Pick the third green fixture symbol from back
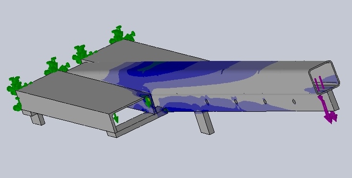The height and width of the screenshot is (178, 352). (56, 66)
